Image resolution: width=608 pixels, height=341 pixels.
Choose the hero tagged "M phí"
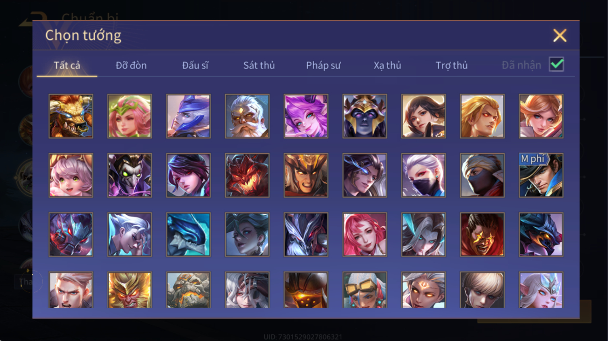(541, 175)
